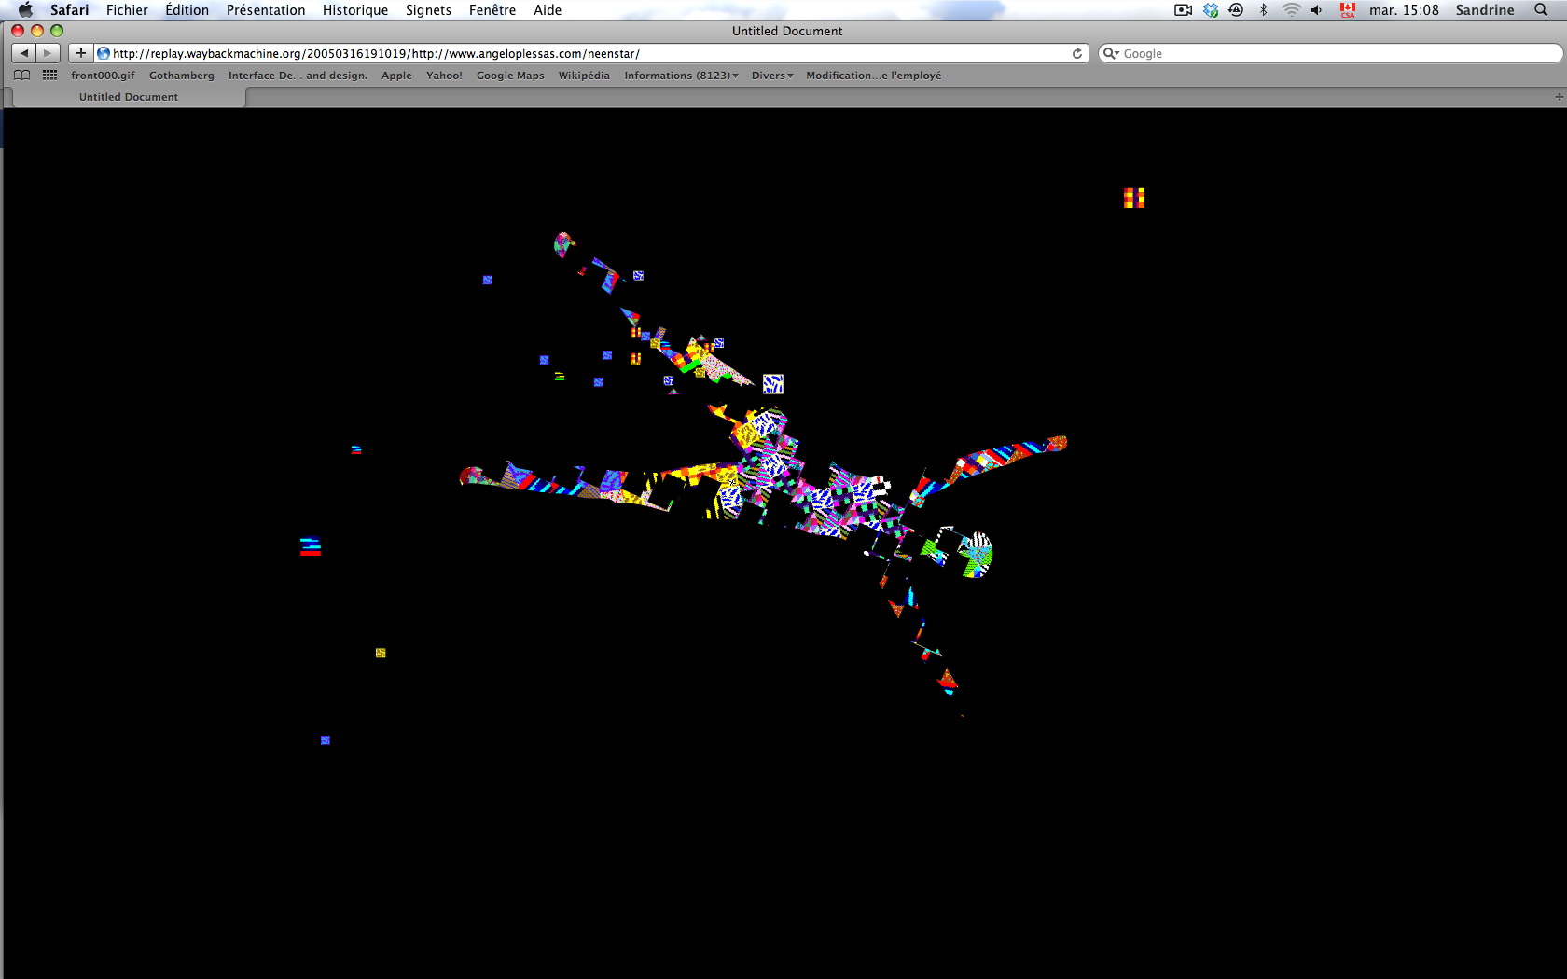Open the Édition menu
This screenshot has height=979, width=1567.
187,10
